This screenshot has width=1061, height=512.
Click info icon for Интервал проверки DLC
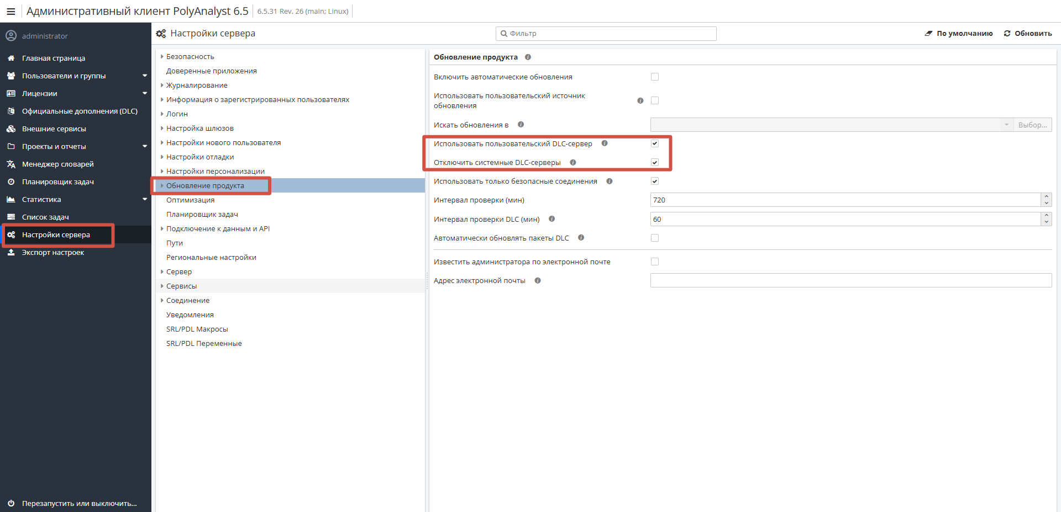click(551, 219)
